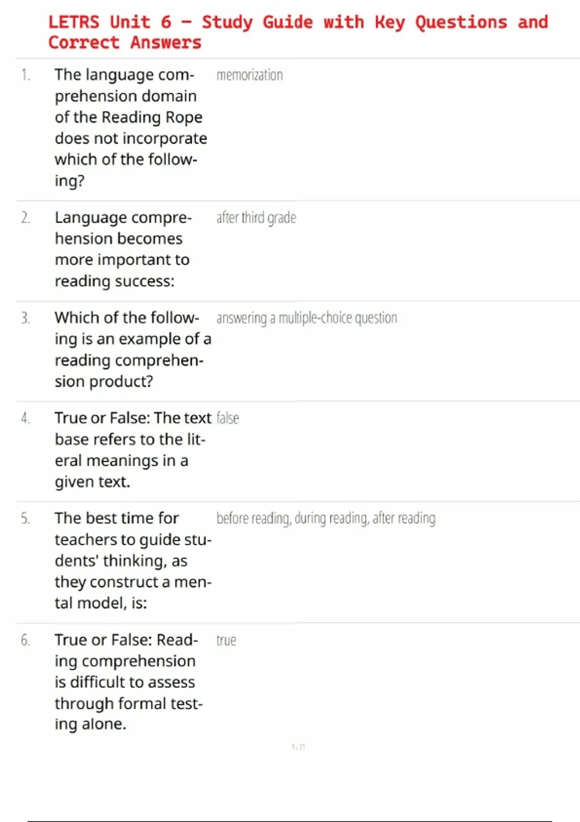Select the Reading Rope language comprehension question
Image resolution: width=580 pixels, height=822 pixels.
pos(130,128)
